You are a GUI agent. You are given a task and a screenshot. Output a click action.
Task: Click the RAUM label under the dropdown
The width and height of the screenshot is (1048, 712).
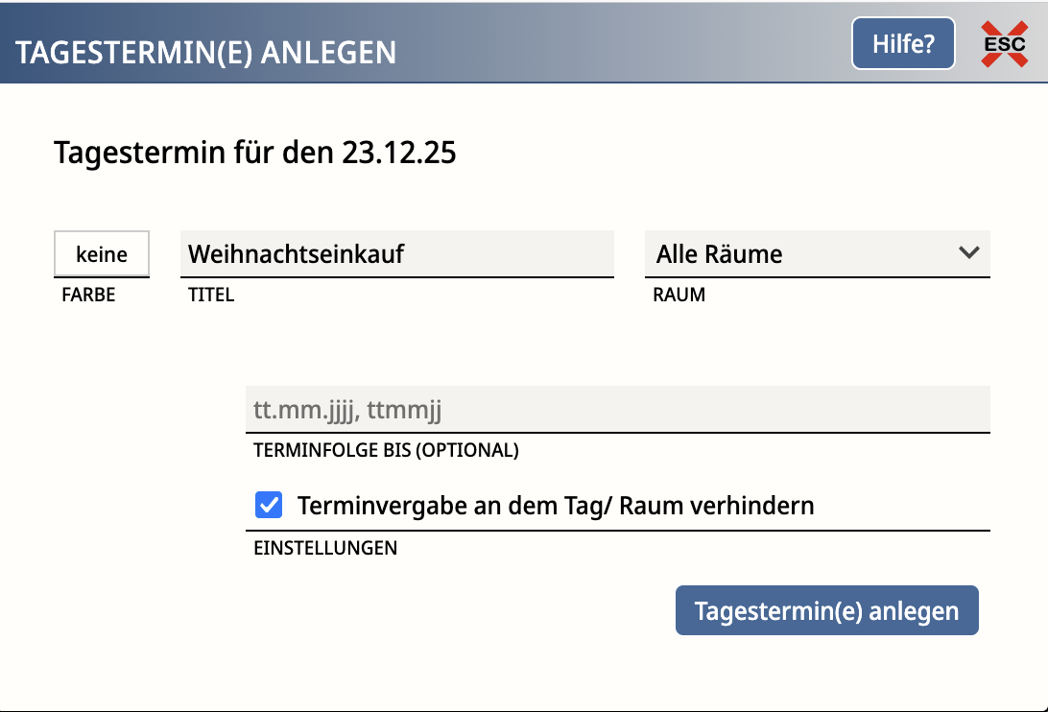coord(679,296)
